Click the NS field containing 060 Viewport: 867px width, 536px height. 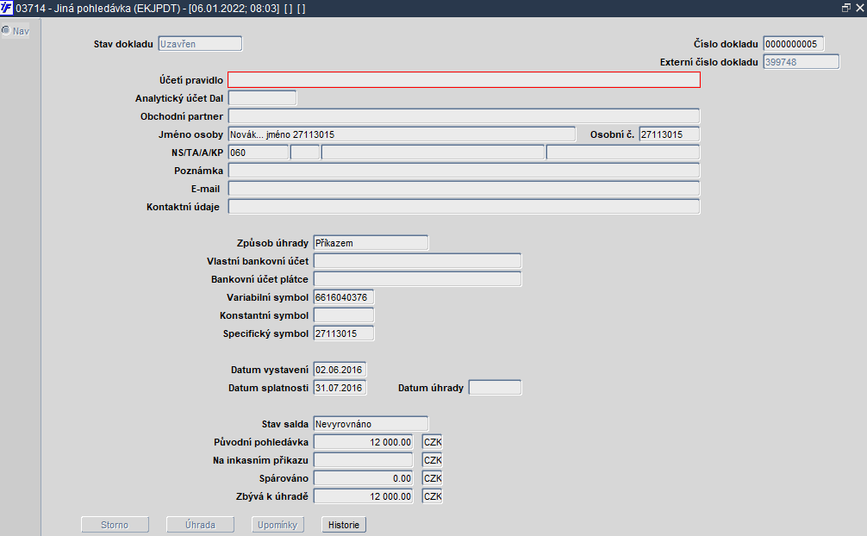(259, 153)
